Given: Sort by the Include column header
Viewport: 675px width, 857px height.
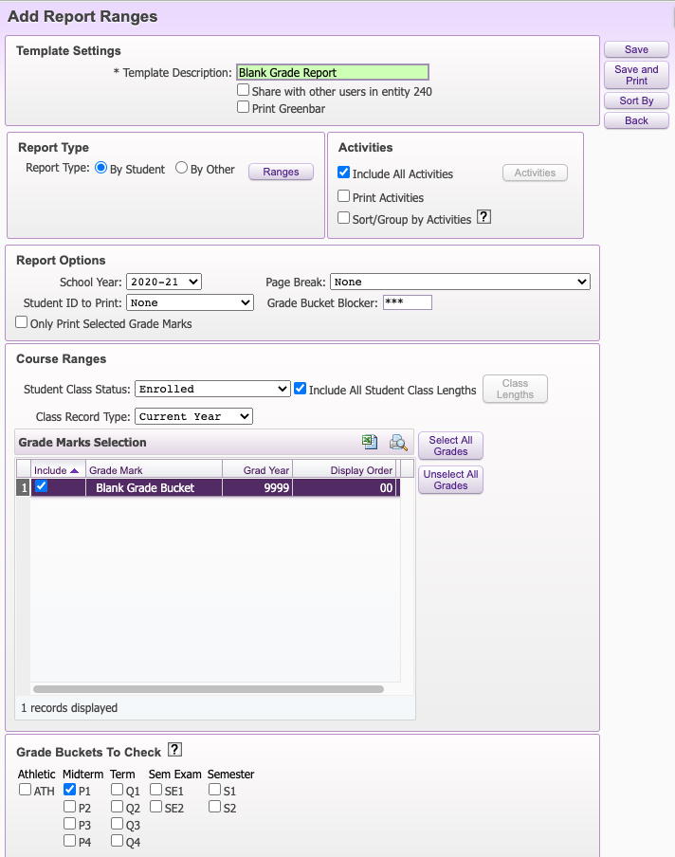Looking at the screenshot, I should (57, 470).
